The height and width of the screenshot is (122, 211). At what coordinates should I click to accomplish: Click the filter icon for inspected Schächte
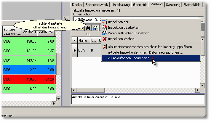coord(104,46)
